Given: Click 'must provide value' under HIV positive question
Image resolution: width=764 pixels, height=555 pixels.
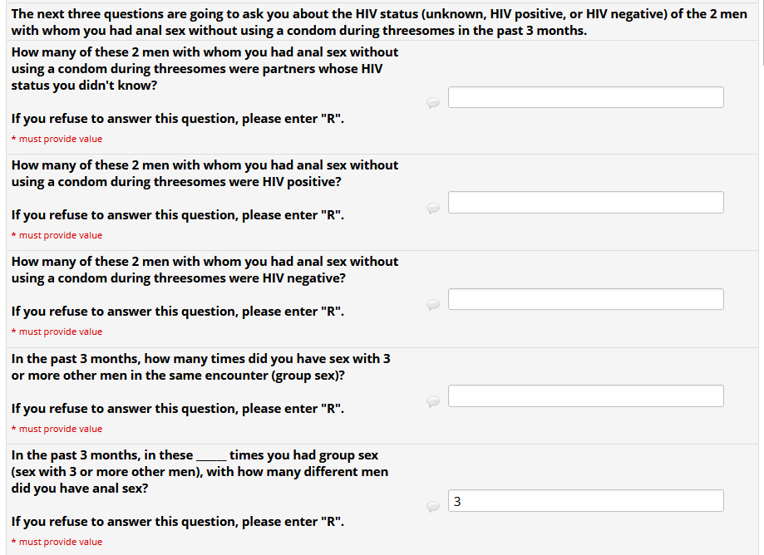Looking at the screenshot, I should pos(60,236).
